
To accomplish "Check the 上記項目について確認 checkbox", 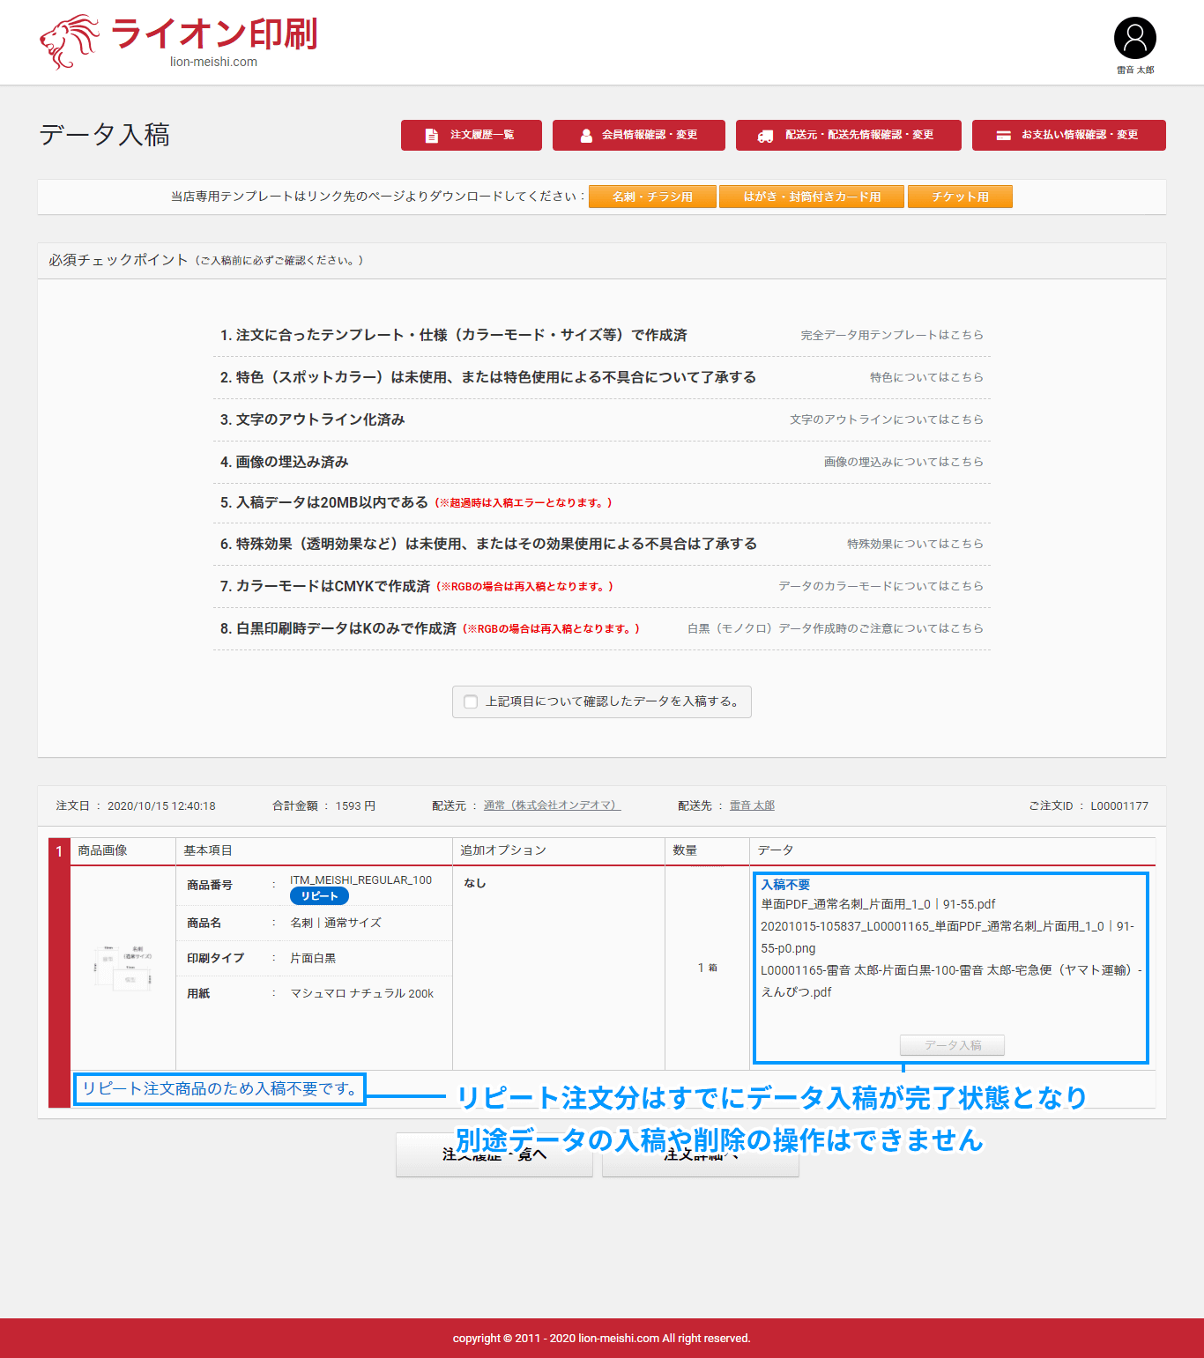I will coord(471,701).
